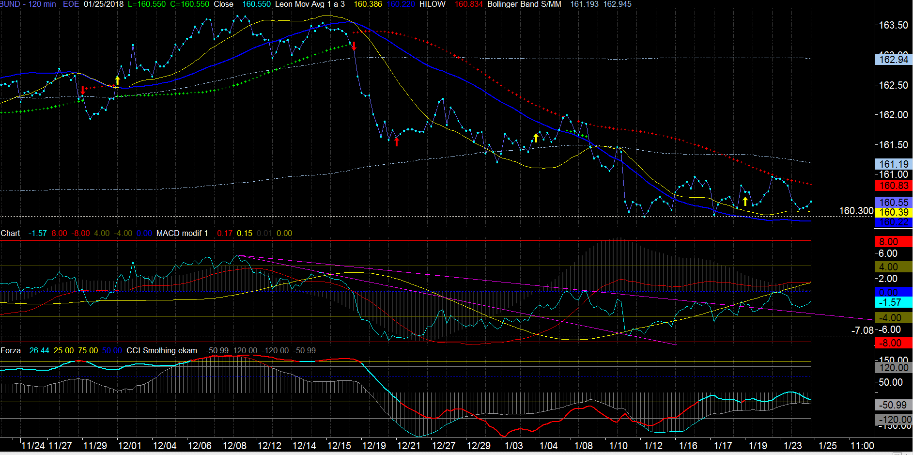Viewport: 913px width, 455px height.
Task: Click the 1/25 date on time axis
Action: tap(828, 446)
